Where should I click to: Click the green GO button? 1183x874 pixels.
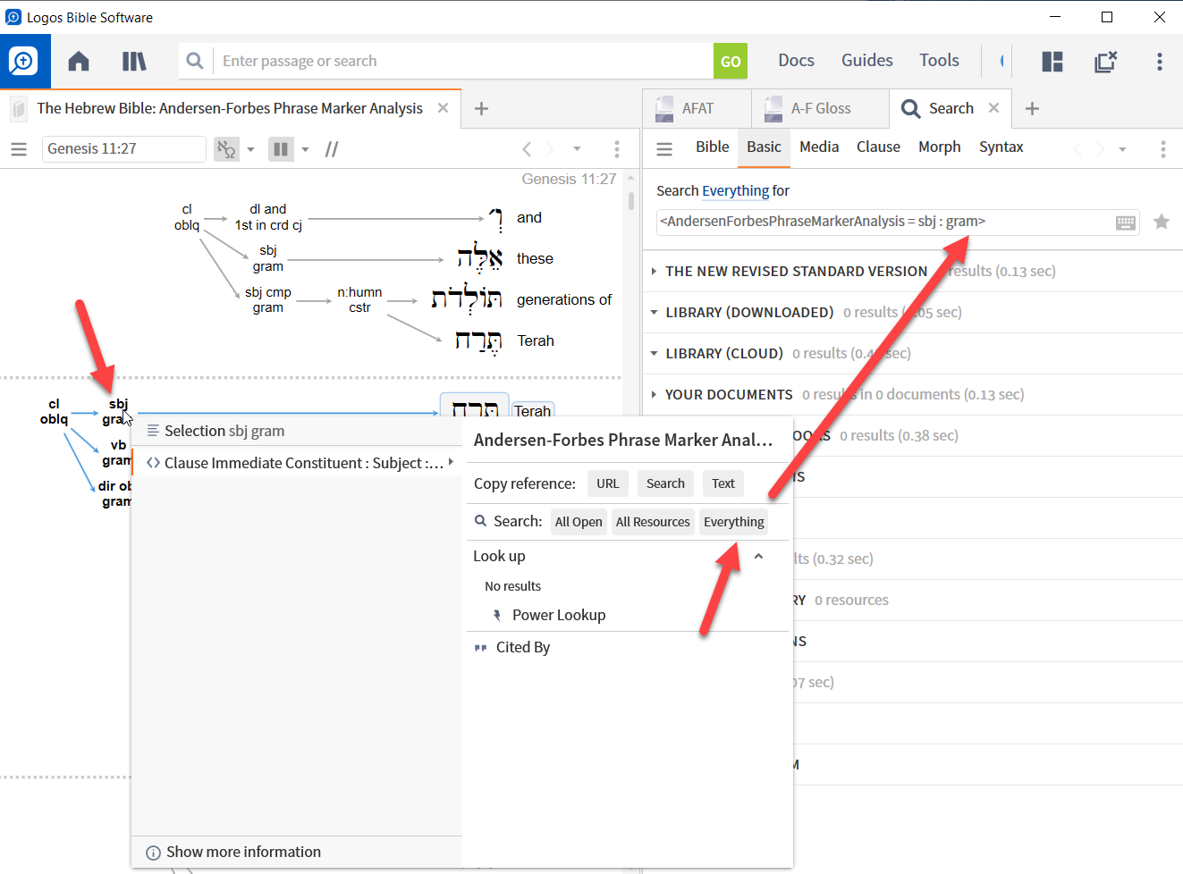[x=731, y=61]
